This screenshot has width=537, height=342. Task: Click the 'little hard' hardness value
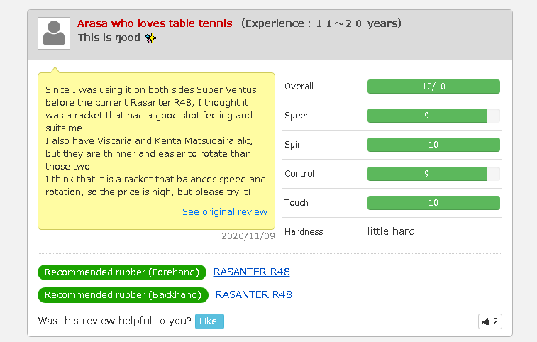pyautogui.click(x=391, y=231)
